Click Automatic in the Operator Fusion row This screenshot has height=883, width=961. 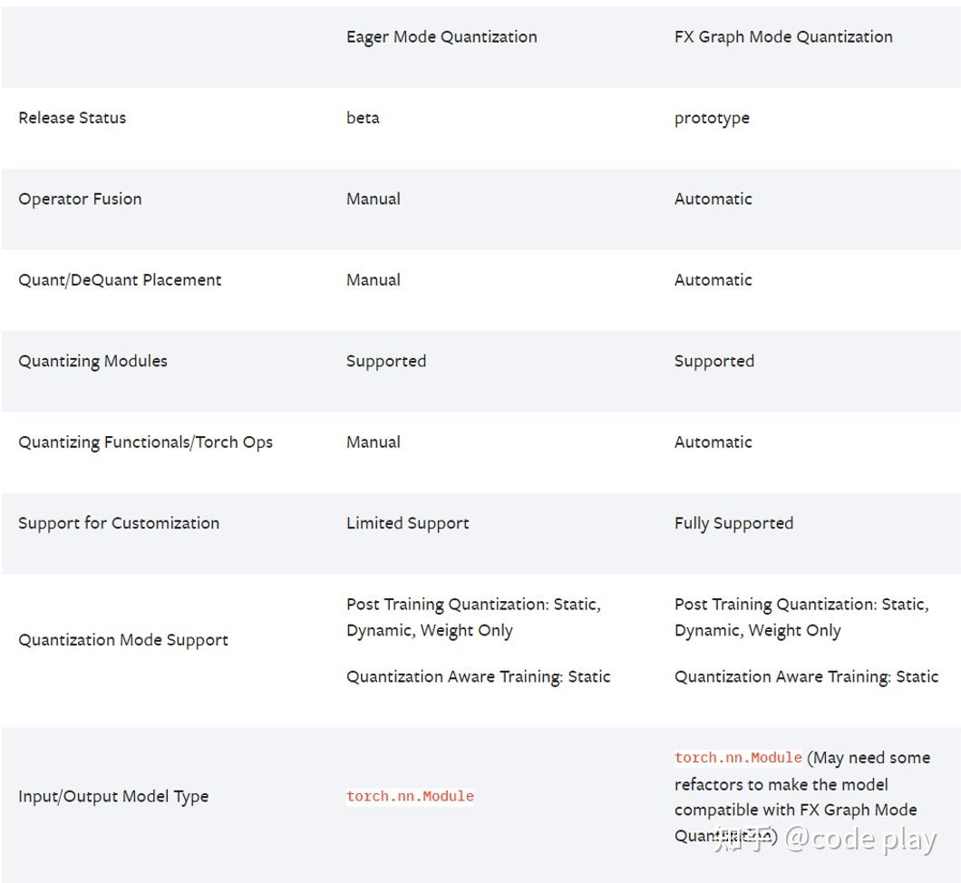coord(713,199)
